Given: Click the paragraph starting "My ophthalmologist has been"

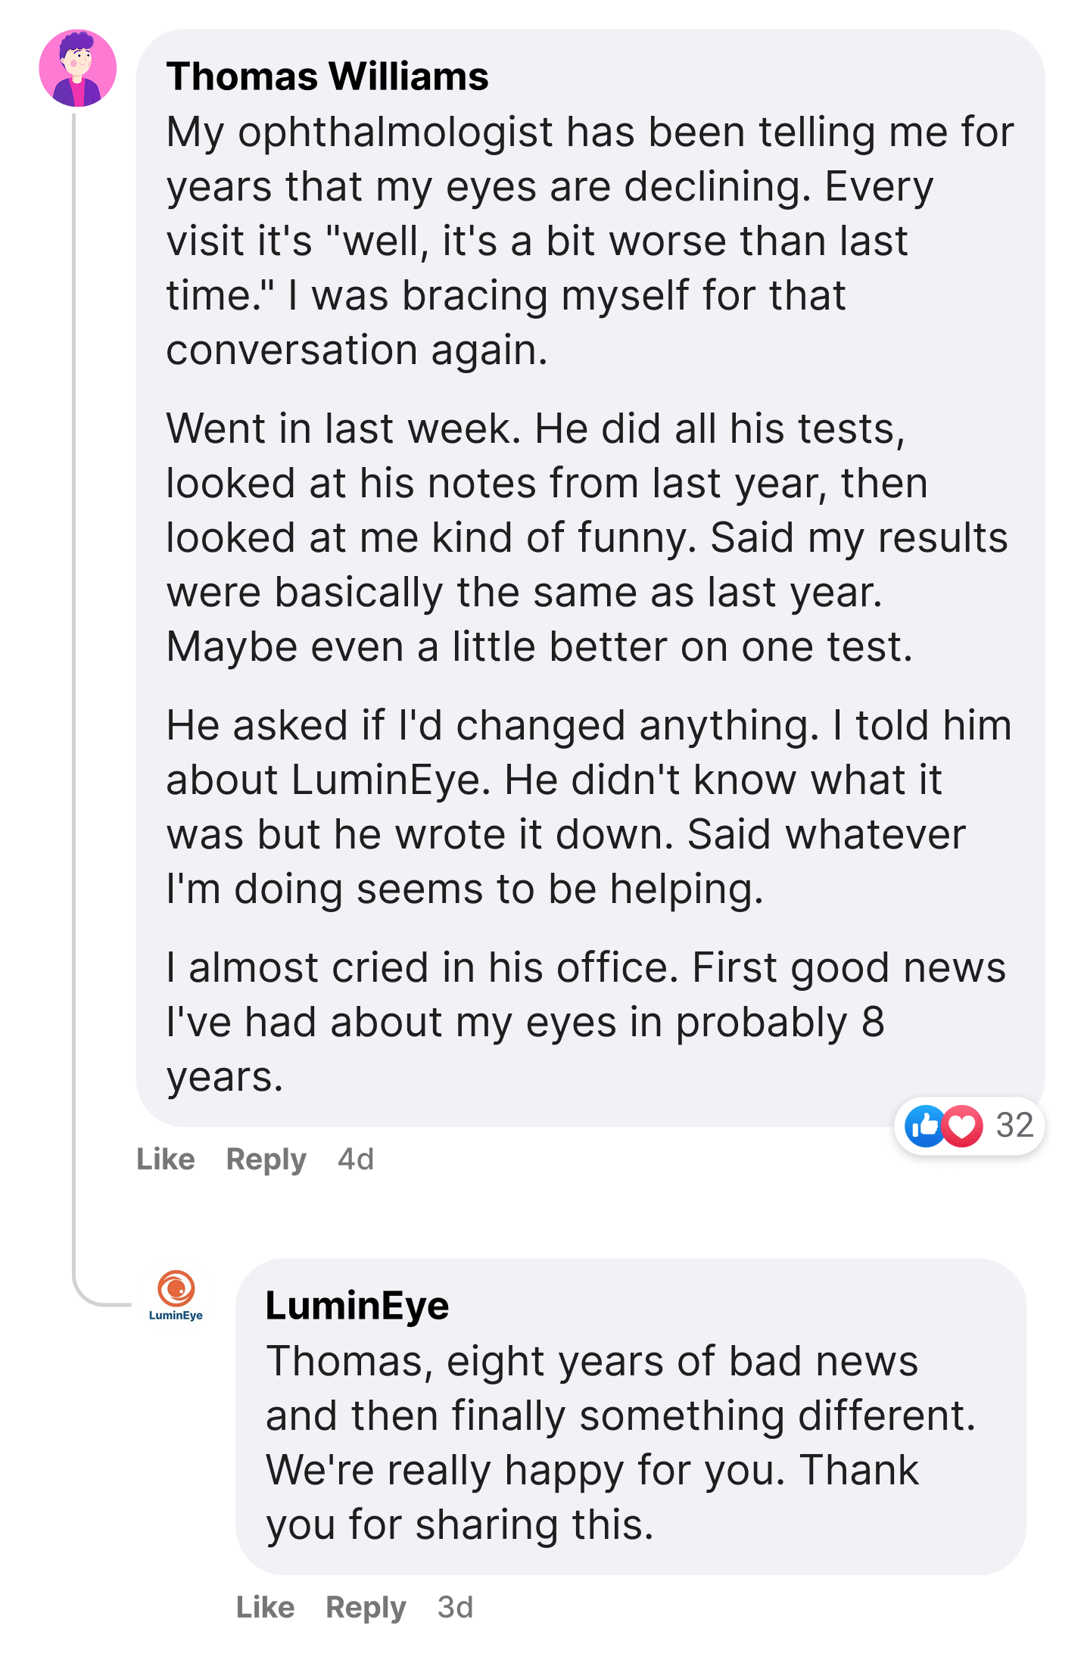Looking at the screenshot, I should pyautogui.click(x=530, y=241).
